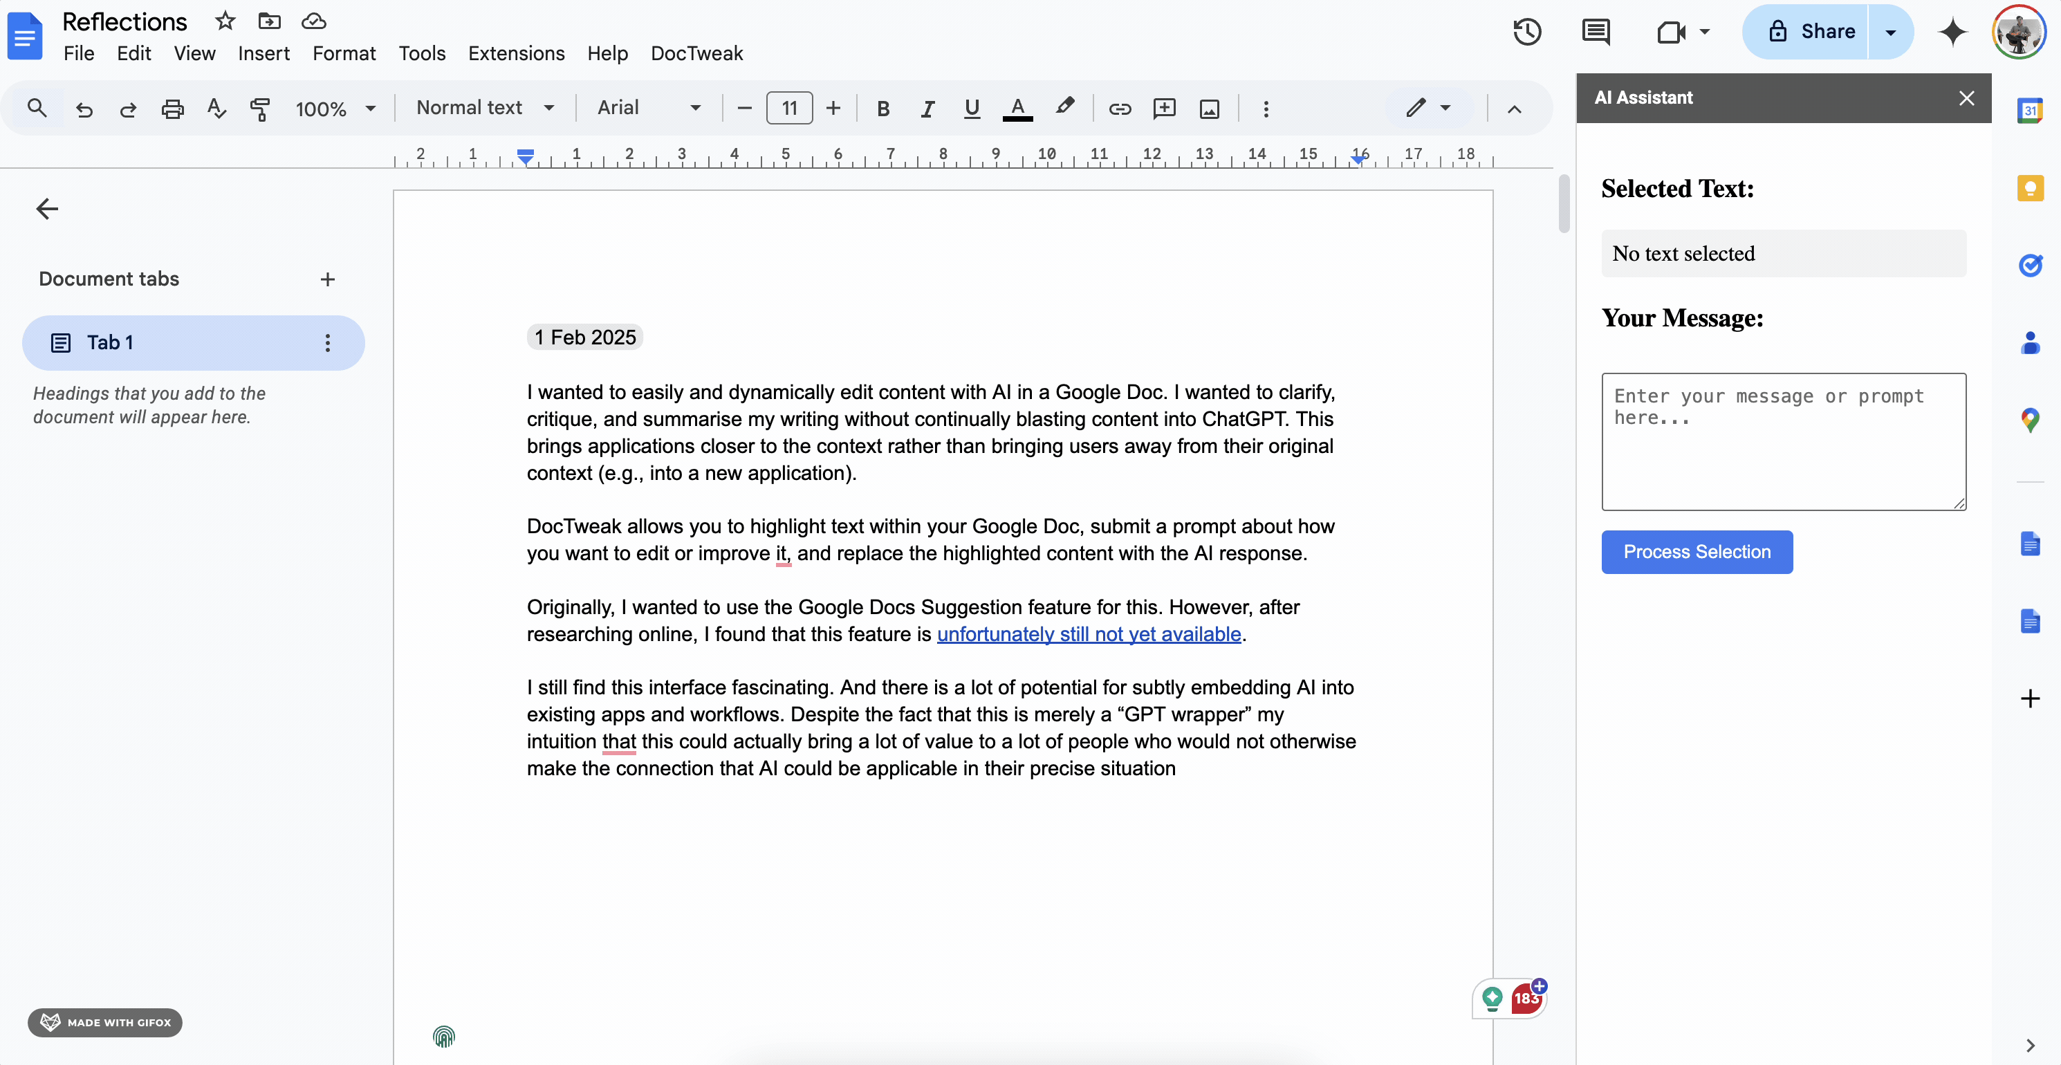Insert an image using toolbar icon
Image resolution: width=2061 pixels, height=1065 pixels.
[1209, 109]
